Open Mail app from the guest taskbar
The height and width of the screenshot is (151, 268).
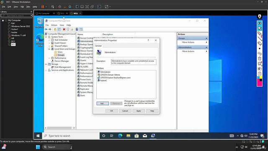tap(145, 136)
